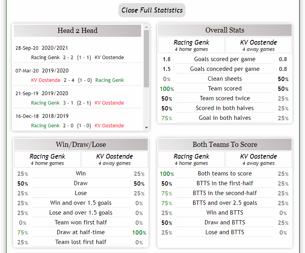Image resolution: width=305 pixels, height=253 pixels.
Task: Open KV Oostende 2-4 Racing Genk match
Action: 77,80
